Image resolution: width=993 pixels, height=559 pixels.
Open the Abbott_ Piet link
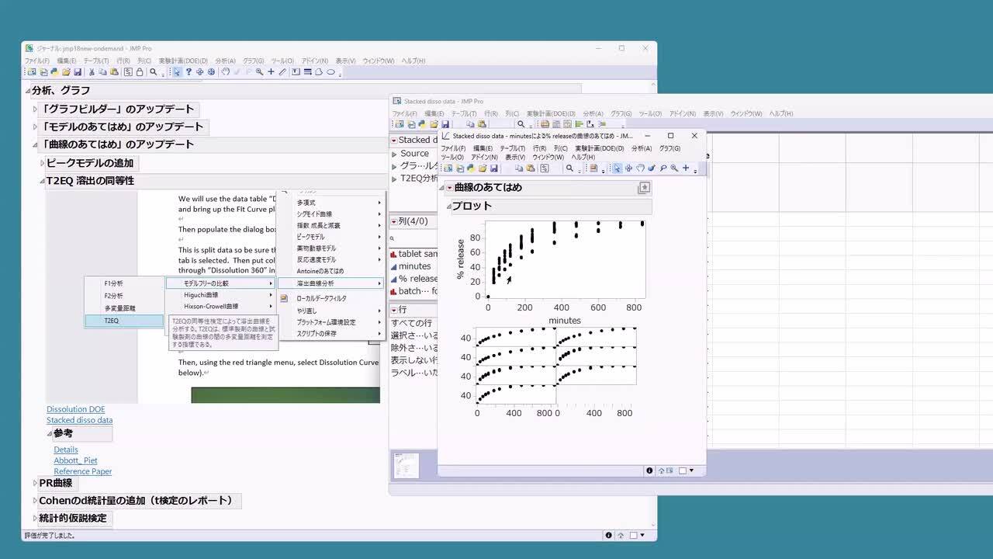(x=76, y=460)
